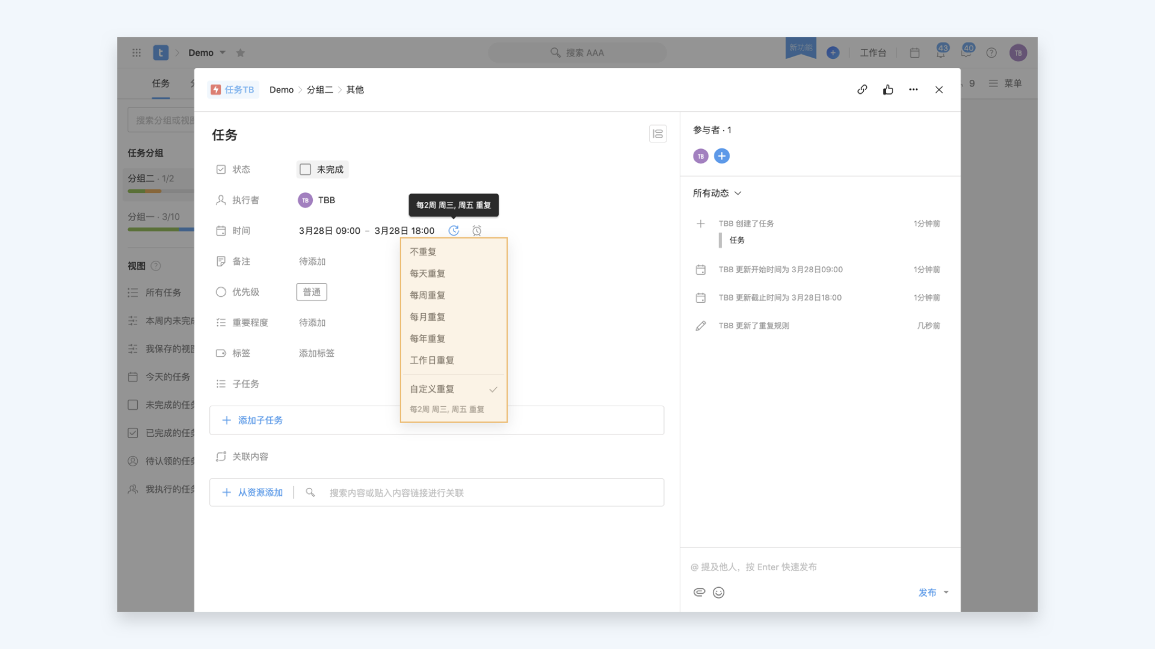Edit the start time 3月28日 09:00
The height and width of the screenshot is (649, 1155).
[x=330, y=231]
